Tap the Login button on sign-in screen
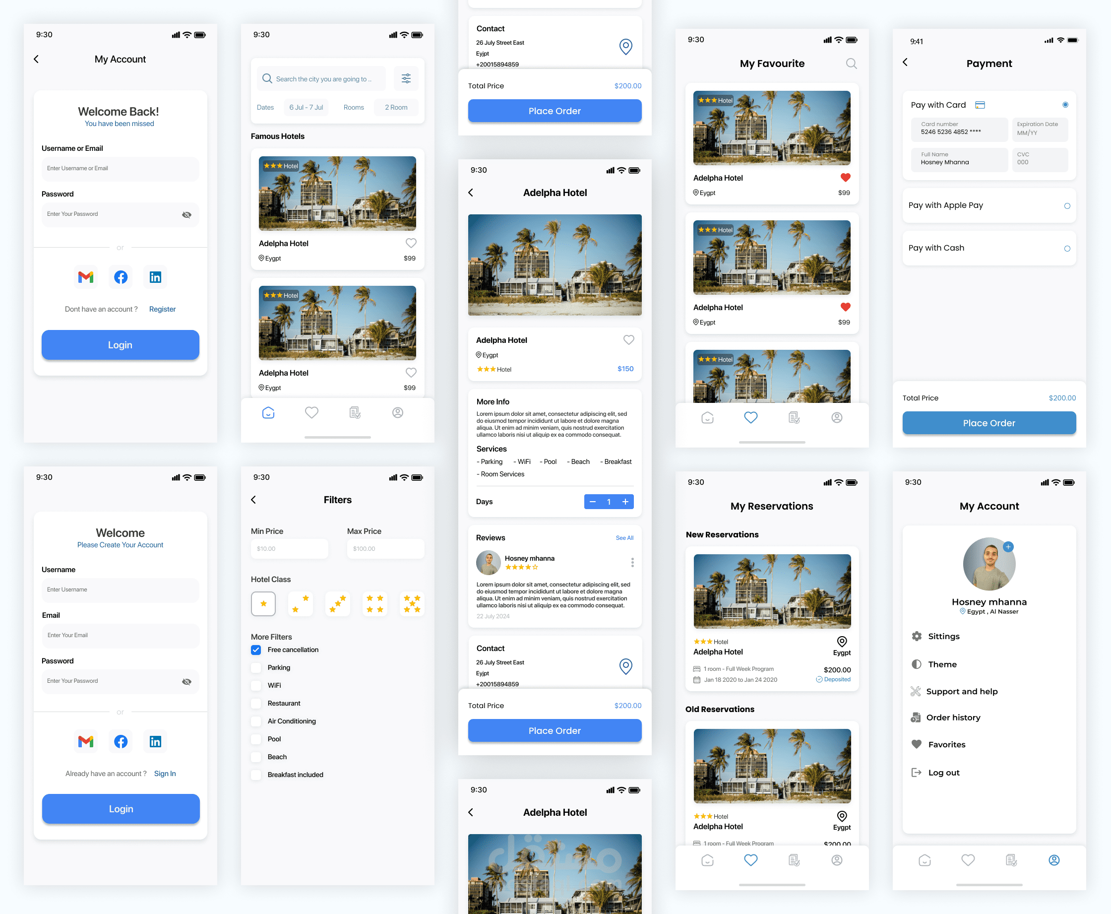The width and height of the screenshot is (1111, 914). (120, 344)
